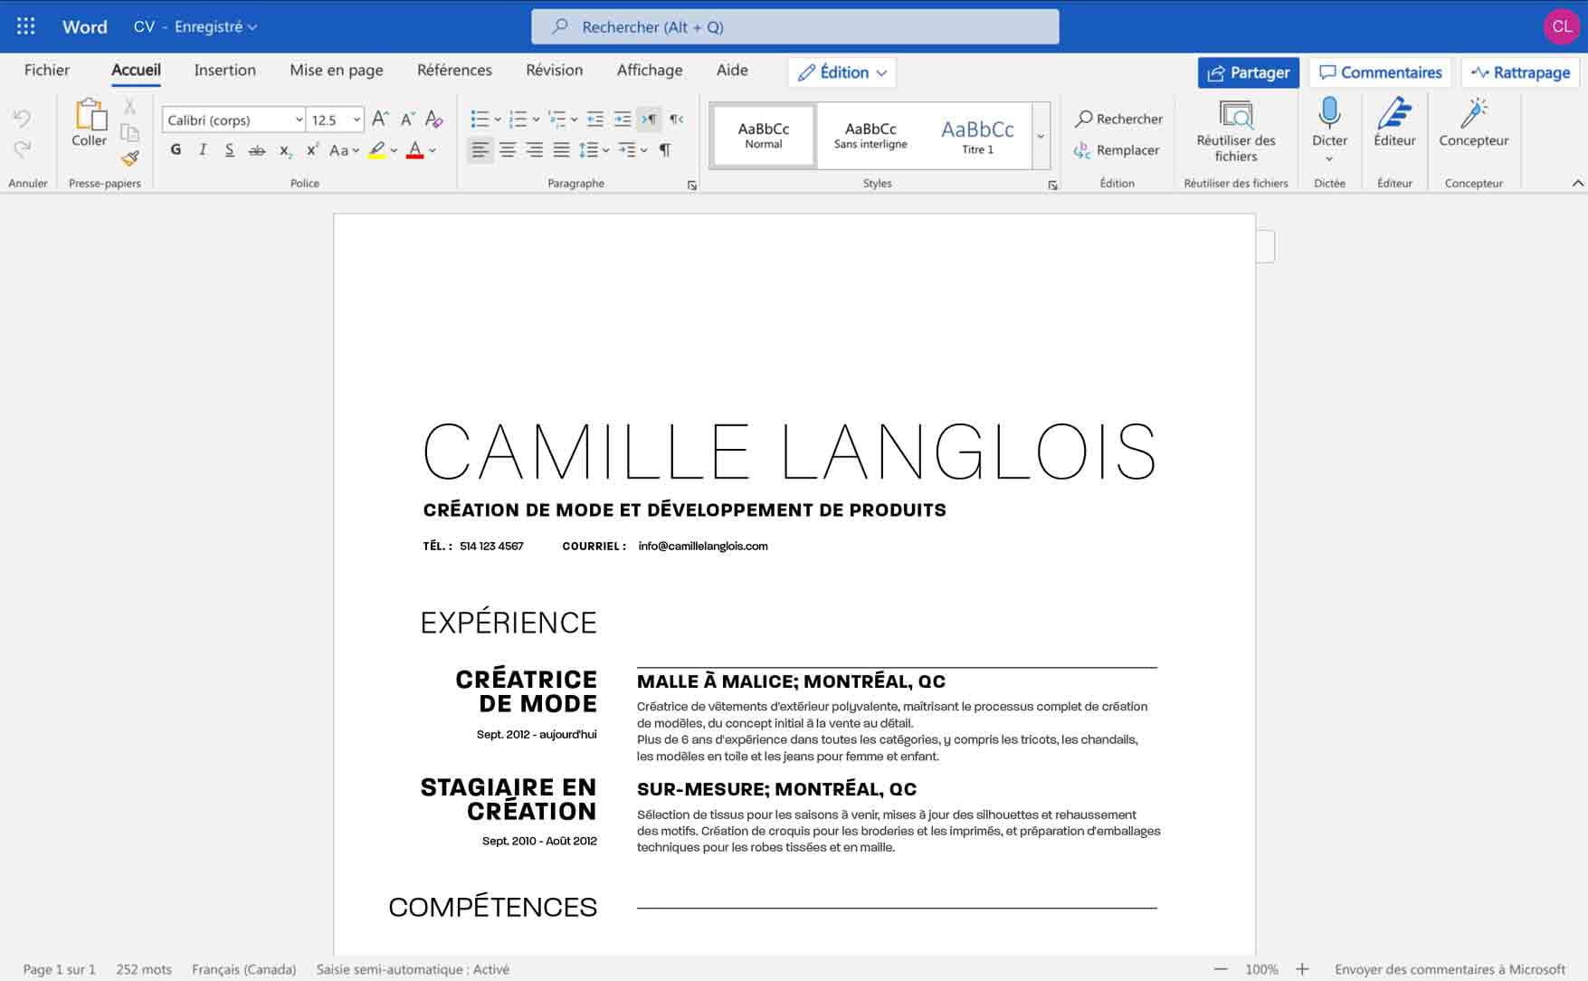Switch to the Insertion tab
Viewport: 1588px width, 981px height.
tap(225, 70)
